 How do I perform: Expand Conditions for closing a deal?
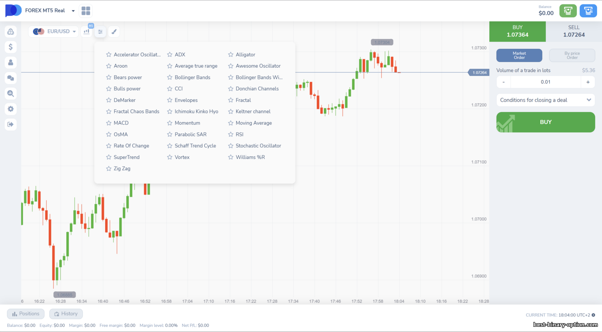545,100
